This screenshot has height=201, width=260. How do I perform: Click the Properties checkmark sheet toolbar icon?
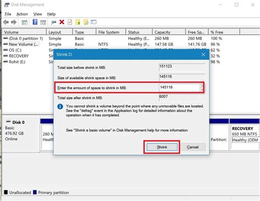[70, 22]
